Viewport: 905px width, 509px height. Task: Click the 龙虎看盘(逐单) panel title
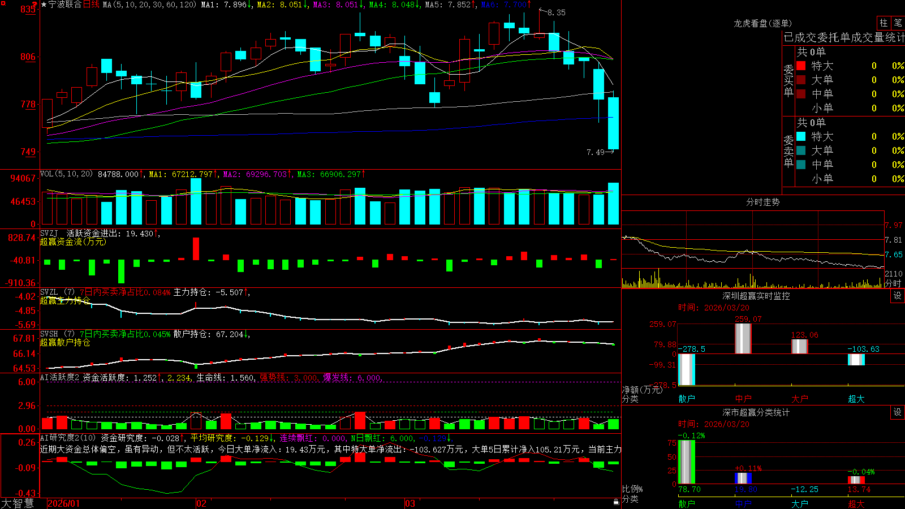click(762, 23)
